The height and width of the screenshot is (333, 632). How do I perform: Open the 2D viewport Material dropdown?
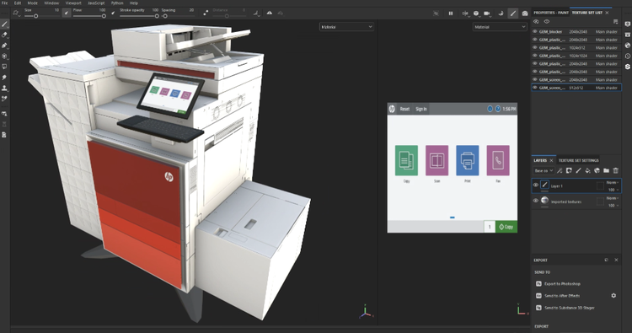click(x=500, y=27)
